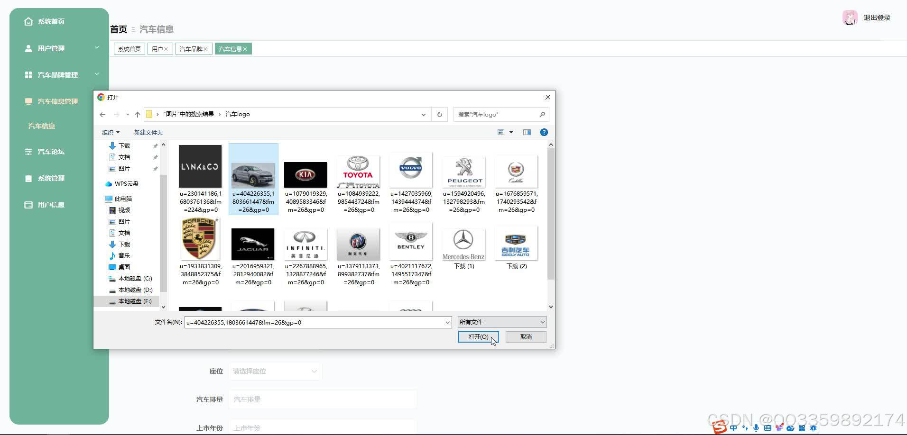Click the gray car photo thumbnail
The width and height of the screenshot is (907, 435).
(x=253, y=175)
